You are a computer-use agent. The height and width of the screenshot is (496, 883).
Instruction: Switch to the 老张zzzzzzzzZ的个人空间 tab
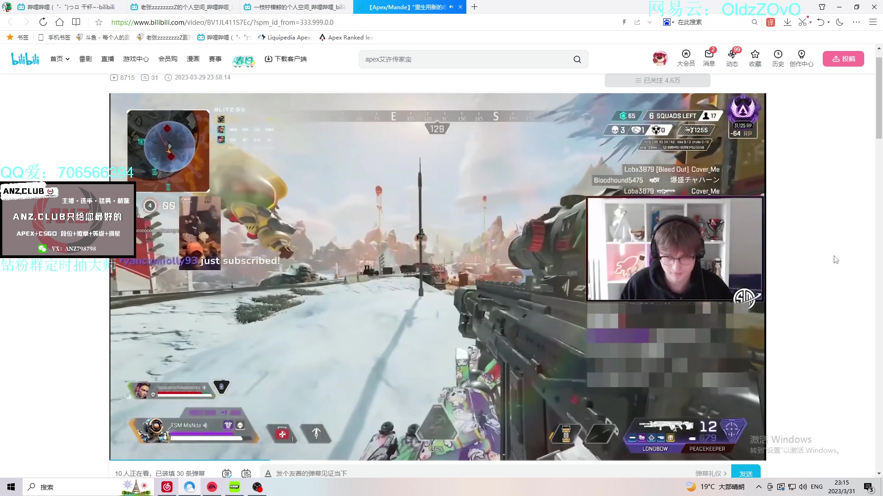coord(181,7)
